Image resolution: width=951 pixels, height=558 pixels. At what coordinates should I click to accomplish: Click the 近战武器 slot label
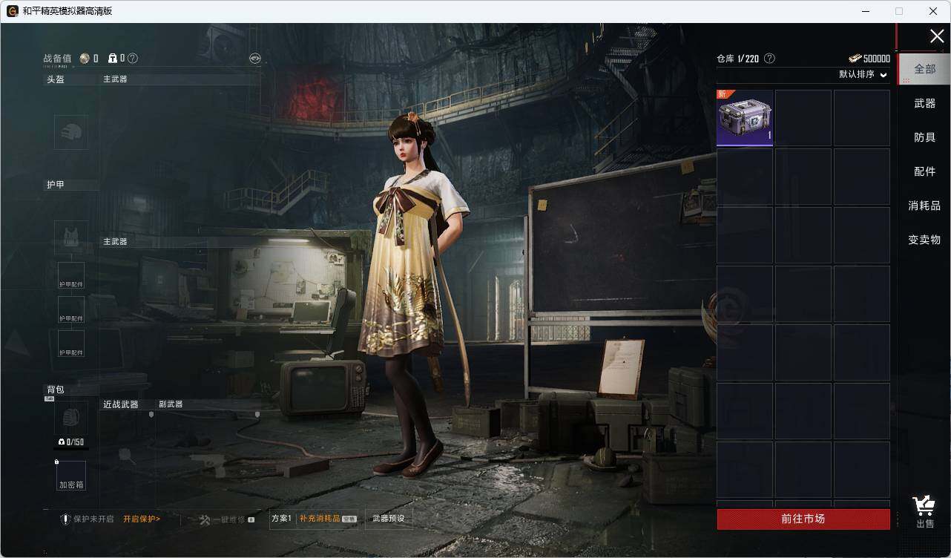pyautogui.click(x=121, y=404)
